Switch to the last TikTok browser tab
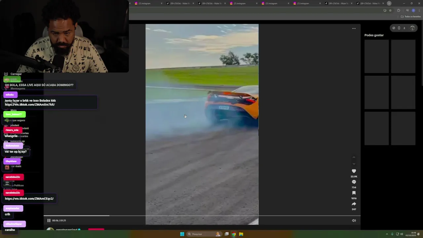The image size is (423, 238). (x=369, y=3)
